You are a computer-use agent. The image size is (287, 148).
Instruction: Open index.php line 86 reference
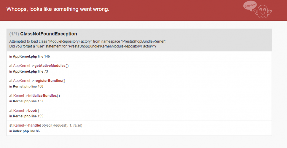pos(25,131)
